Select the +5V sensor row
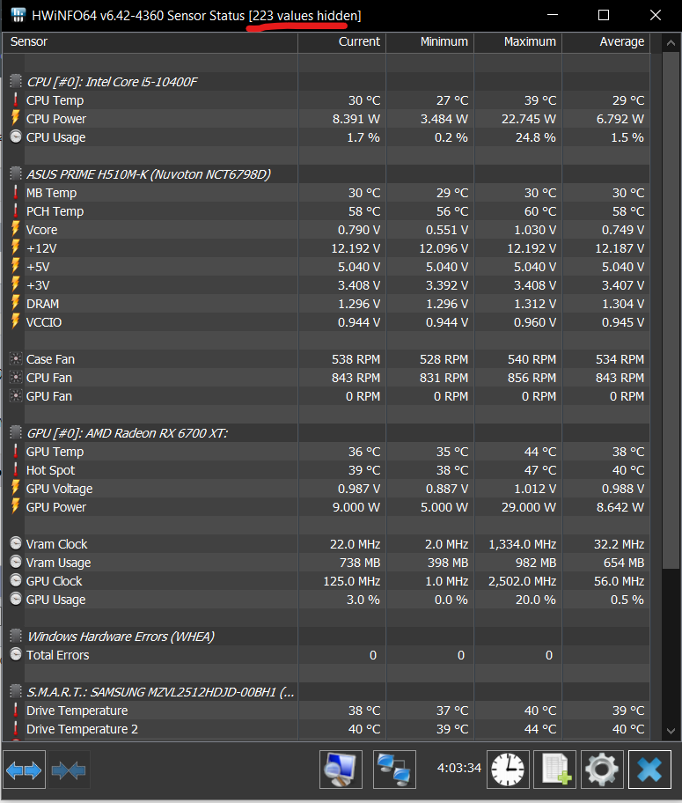Viewport: 682px width, 803px height. pos(326,267)
